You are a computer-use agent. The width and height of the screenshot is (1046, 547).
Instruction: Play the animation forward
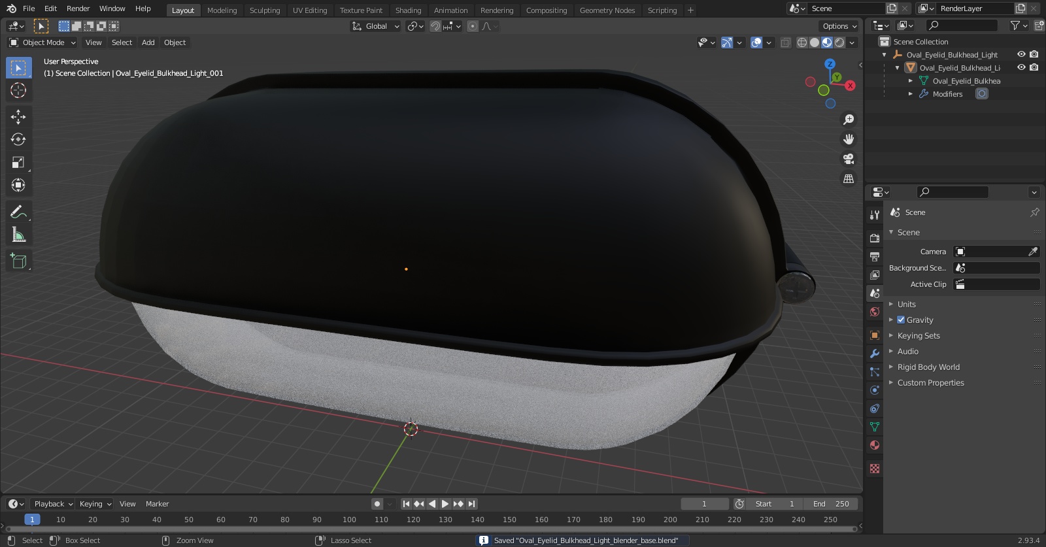pos(445,504)
